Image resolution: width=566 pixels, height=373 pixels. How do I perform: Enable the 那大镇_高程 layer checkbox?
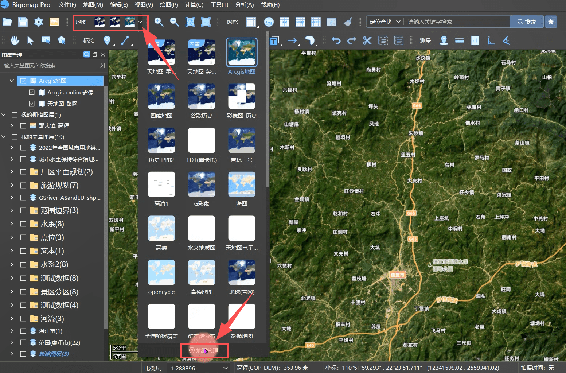pyautogui.click(x=23, y=126)
